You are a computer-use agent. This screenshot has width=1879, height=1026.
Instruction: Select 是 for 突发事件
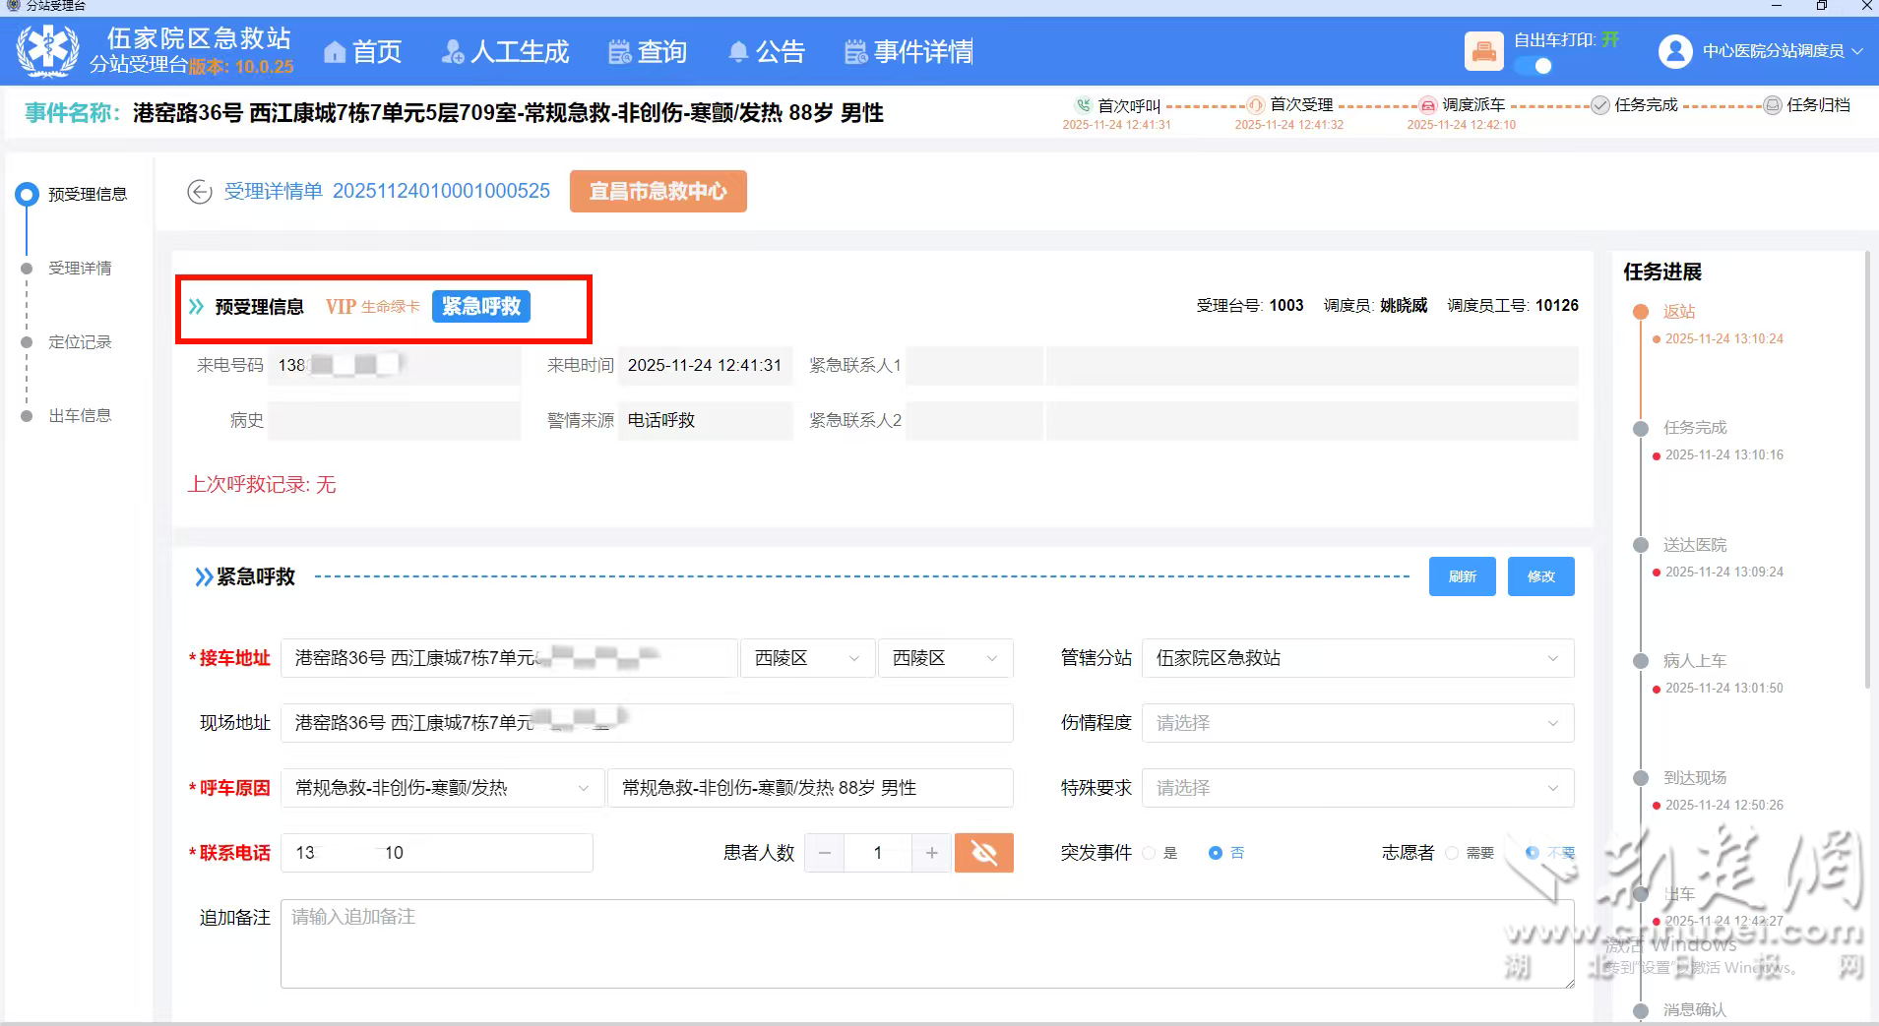[x=1150, y=853]
